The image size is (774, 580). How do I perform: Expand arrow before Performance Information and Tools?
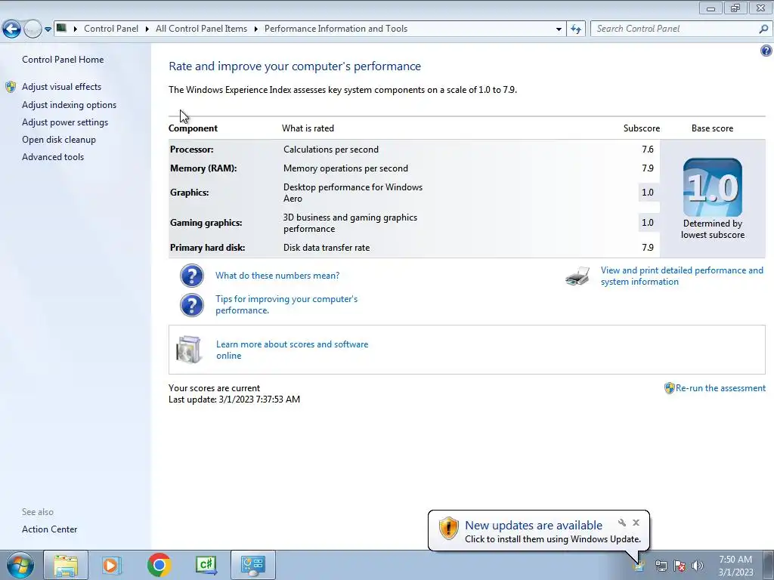(256, 29)
